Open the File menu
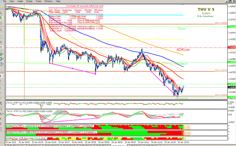Screen dimensions: 236x146 coord(5,1)
